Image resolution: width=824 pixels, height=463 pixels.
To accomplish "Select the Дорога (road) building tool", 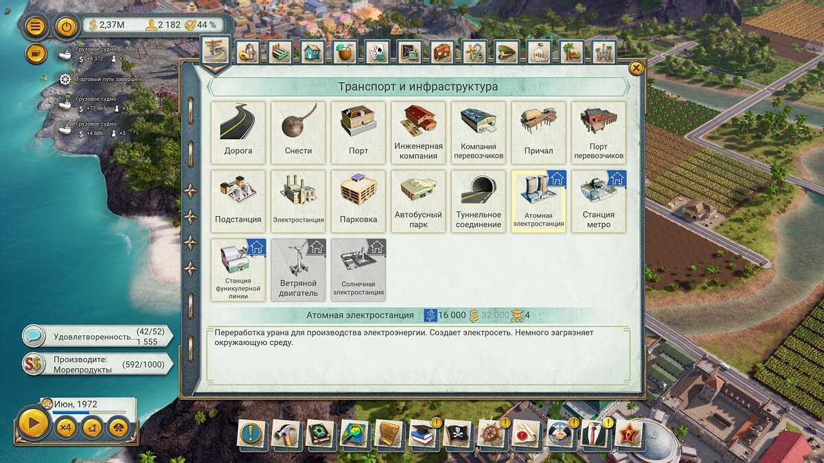I will [238, 132].
